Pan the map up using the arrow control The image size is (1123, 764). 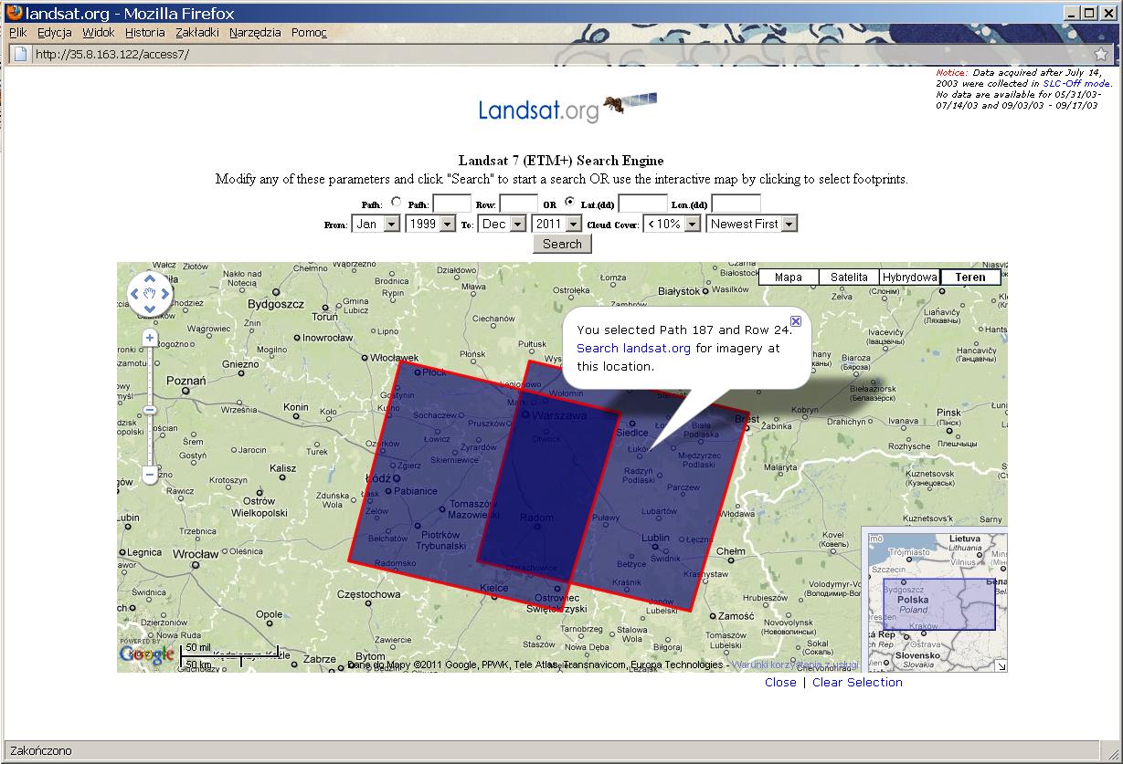pyautogui.click(x=150, y=279)
